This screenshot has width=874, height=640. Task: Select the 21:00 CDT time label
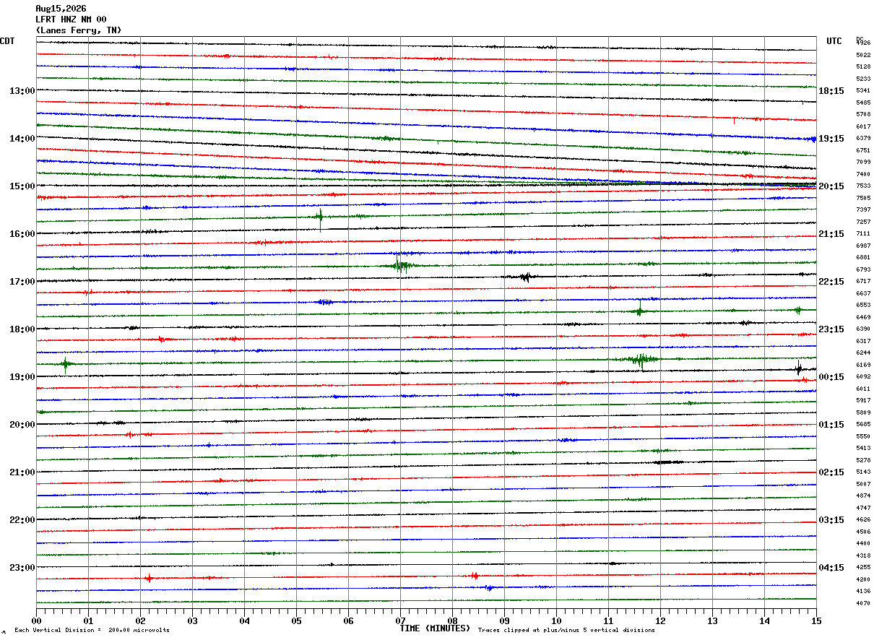[x=22, y=472]
